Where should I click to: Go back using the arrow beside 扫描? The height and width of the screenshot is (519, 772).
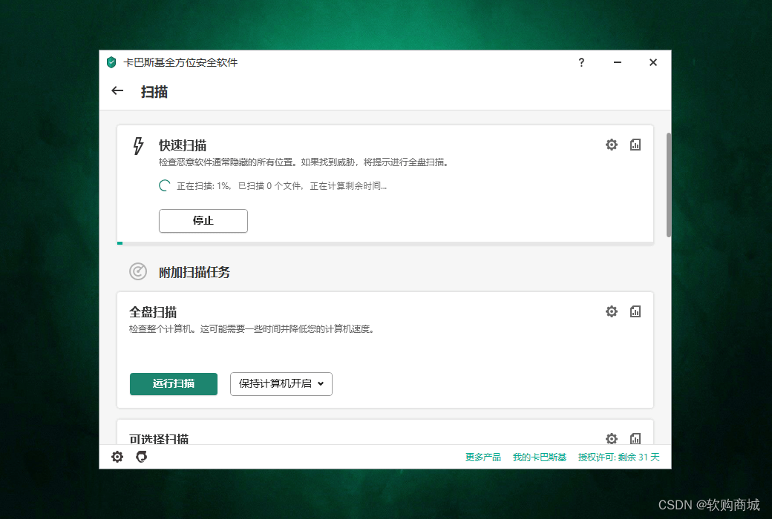tap(117, 90)
